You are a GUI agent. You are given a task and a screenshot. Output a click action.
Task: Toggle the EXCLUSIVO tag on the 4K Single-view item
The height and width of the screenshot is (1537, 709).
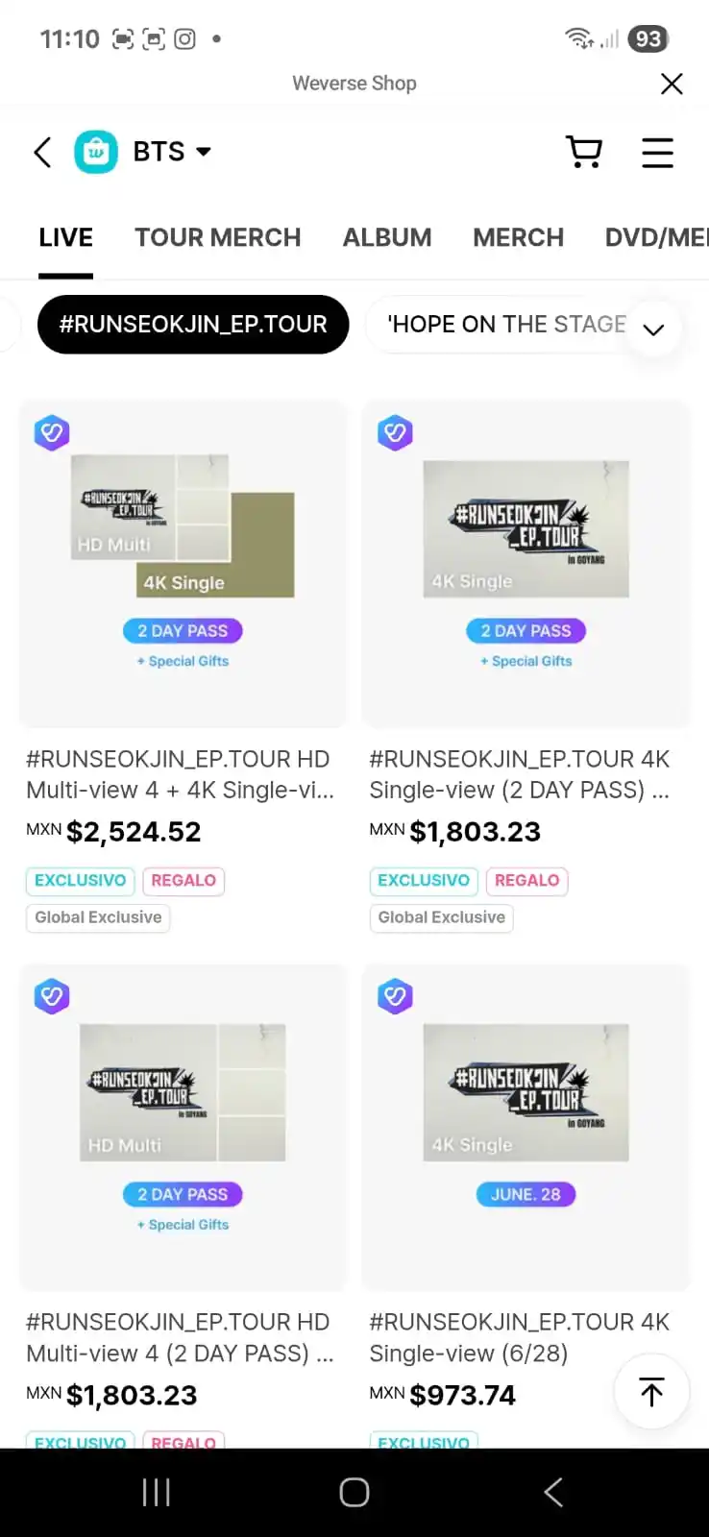click(x=423, y=881)
